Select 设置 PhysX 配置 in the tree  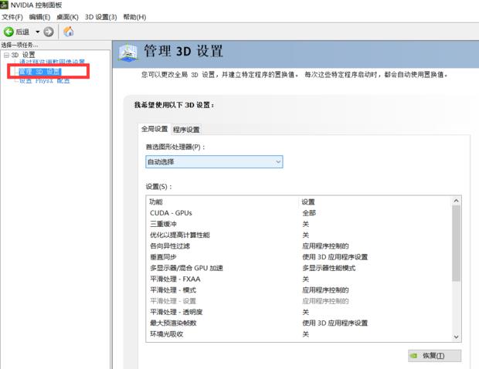[44, 80]
